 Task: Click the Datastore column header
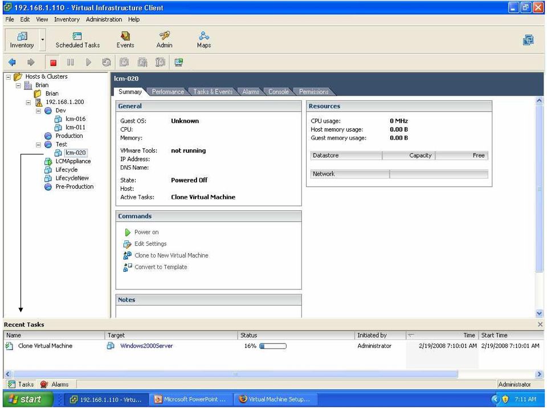(x=346, y=156)
